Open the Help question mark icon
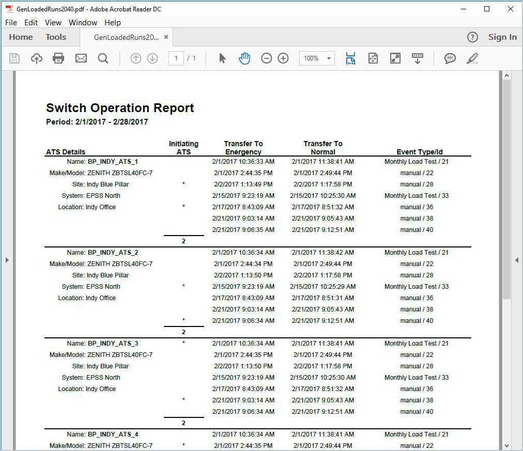This screenshot has height=451, width=523. [472, 37]
